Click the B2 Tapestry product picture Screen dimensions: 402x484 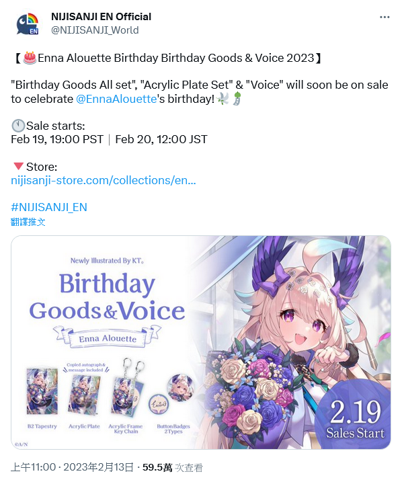[x=42, y=391]
